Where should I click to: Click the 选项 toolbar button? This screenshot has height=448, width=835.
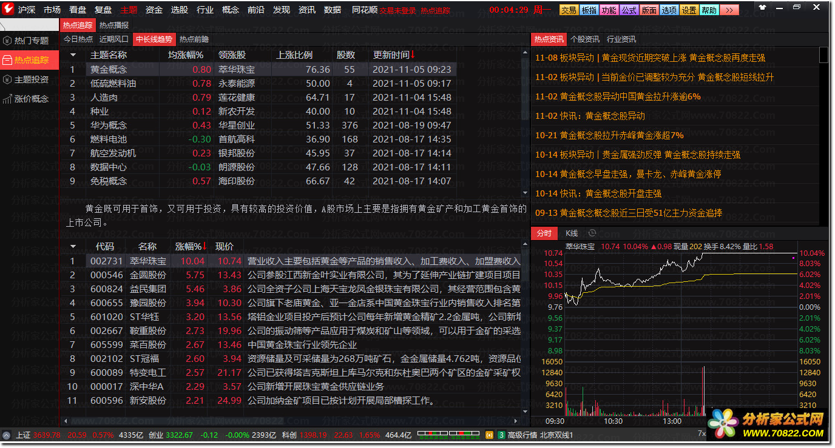click(669, 10)
